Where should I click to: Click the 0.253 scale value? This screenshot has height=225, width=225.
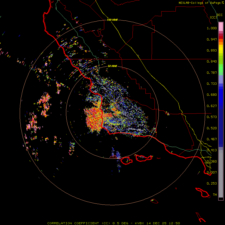pos(212,183)
